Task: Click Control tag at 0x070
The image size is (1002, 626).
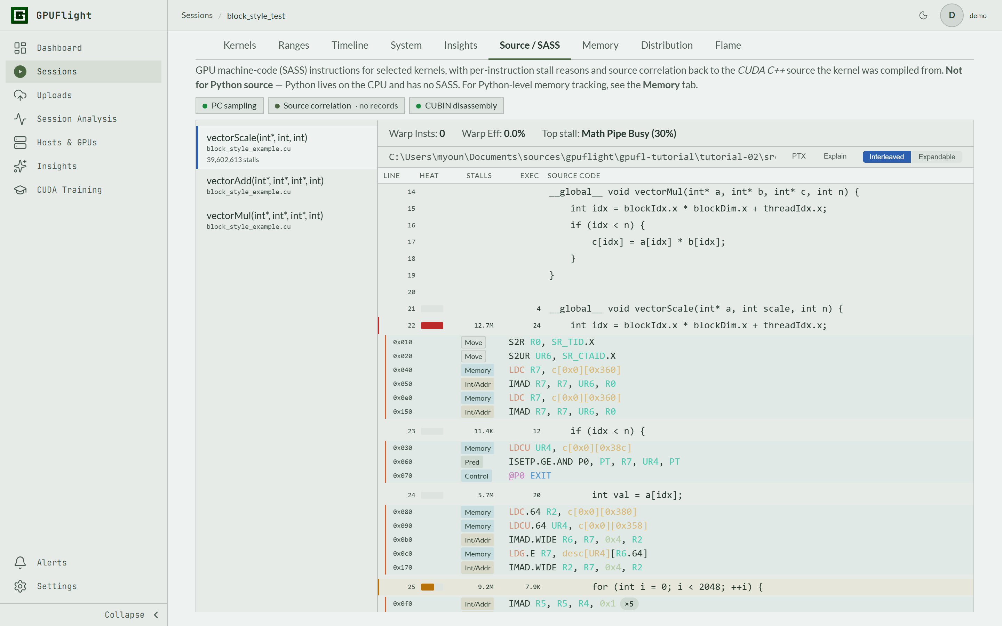Action: pos(476,476)
